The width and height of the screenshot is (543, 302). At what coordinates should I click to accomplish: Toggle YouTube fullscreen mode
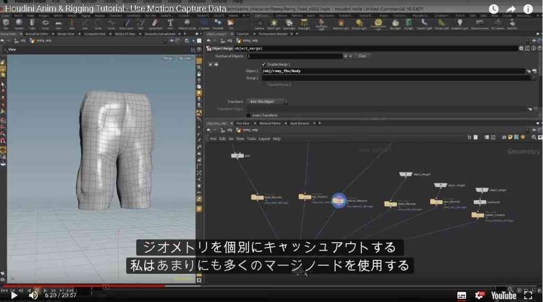pos(528,295)
